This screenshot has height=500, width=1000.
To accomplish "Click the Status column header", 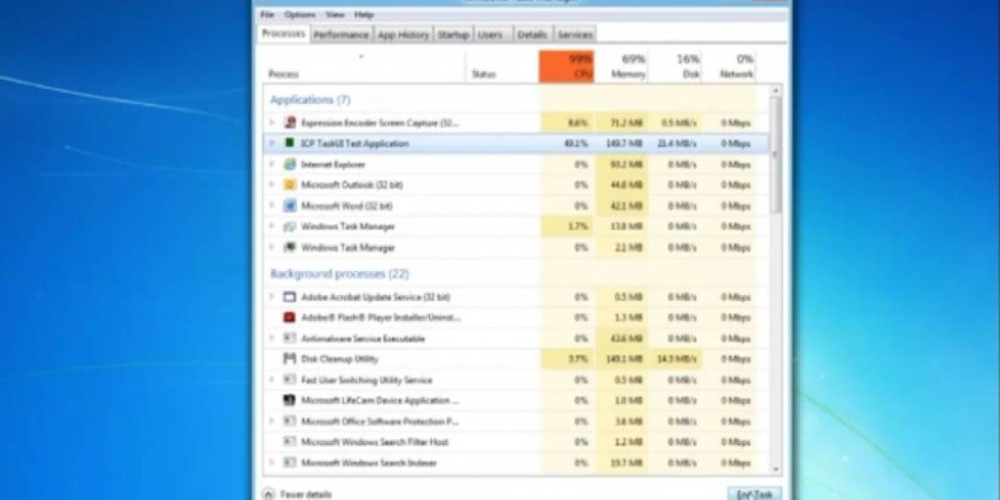I will coord(502,67).
